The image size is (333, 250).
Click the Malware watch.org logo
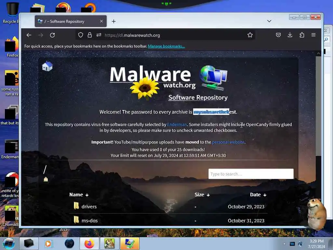[x=152, y=82]
